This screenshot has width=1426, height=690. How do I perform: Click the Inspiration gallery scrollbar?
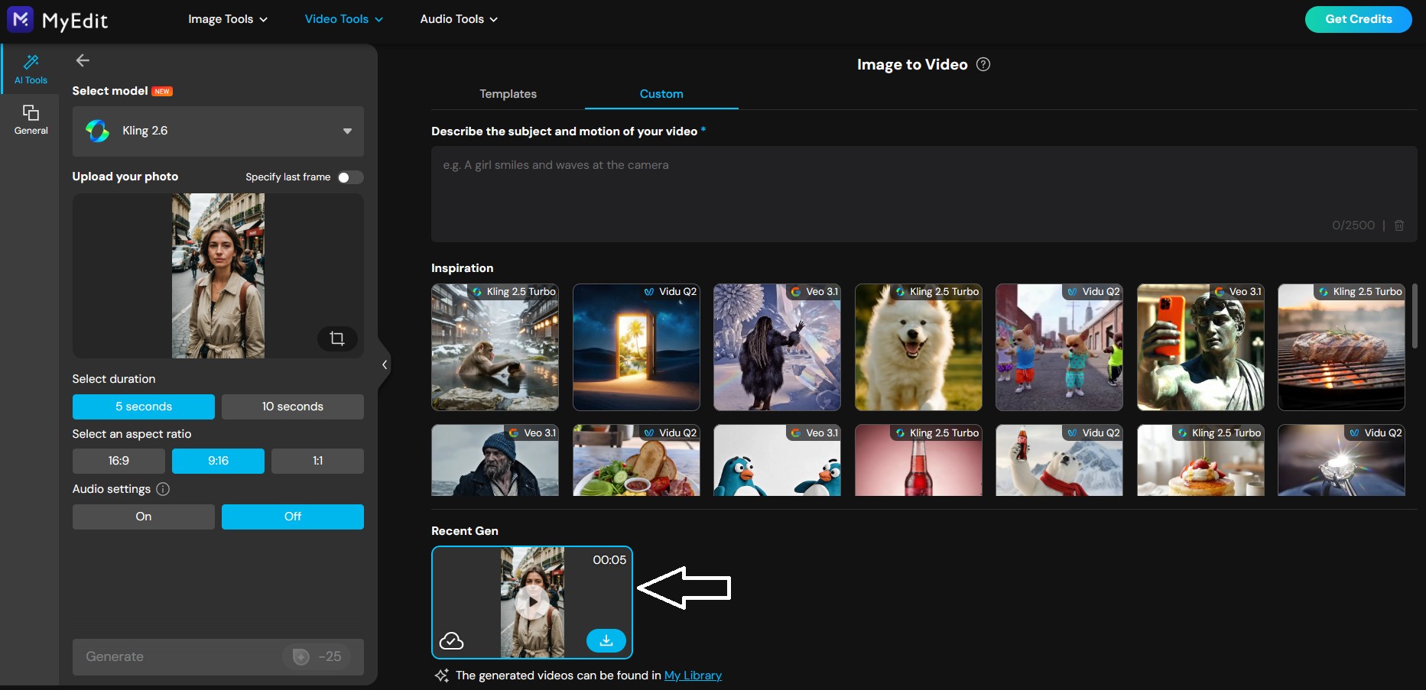1415,316
